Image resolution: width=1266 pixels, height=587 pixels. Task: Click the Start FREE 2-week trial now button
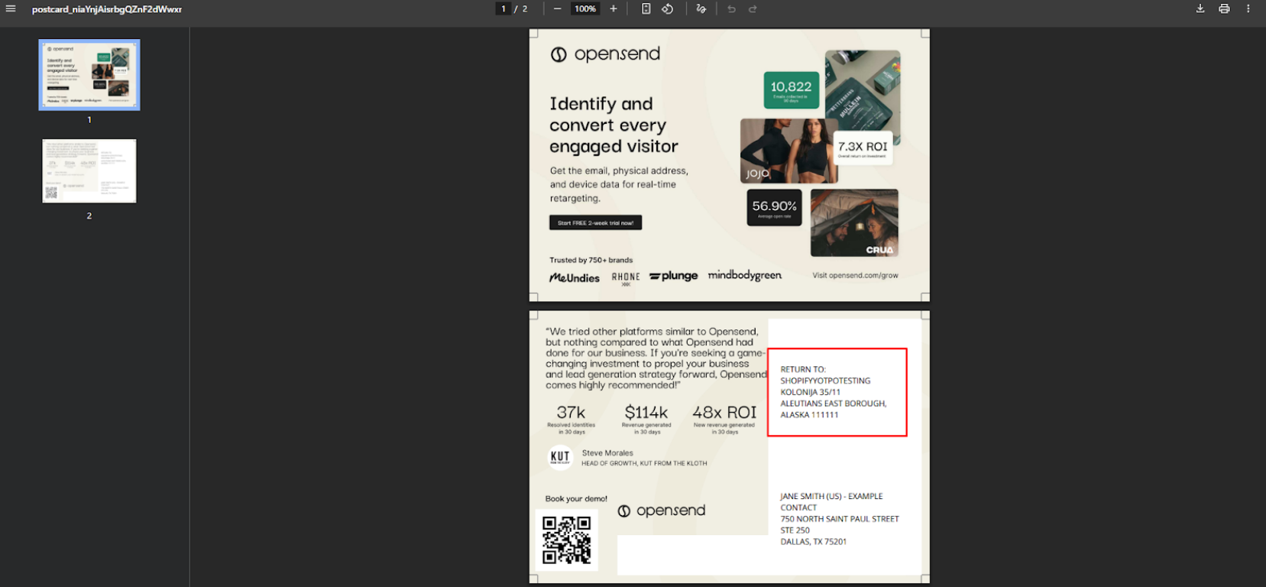pos(595,222)
